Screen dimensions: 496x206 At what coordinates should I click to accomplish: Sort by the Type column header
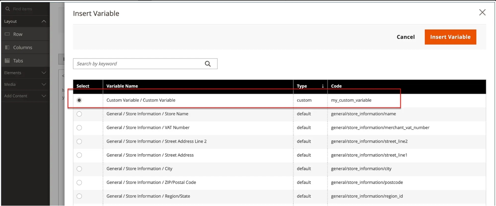point(310,86)
